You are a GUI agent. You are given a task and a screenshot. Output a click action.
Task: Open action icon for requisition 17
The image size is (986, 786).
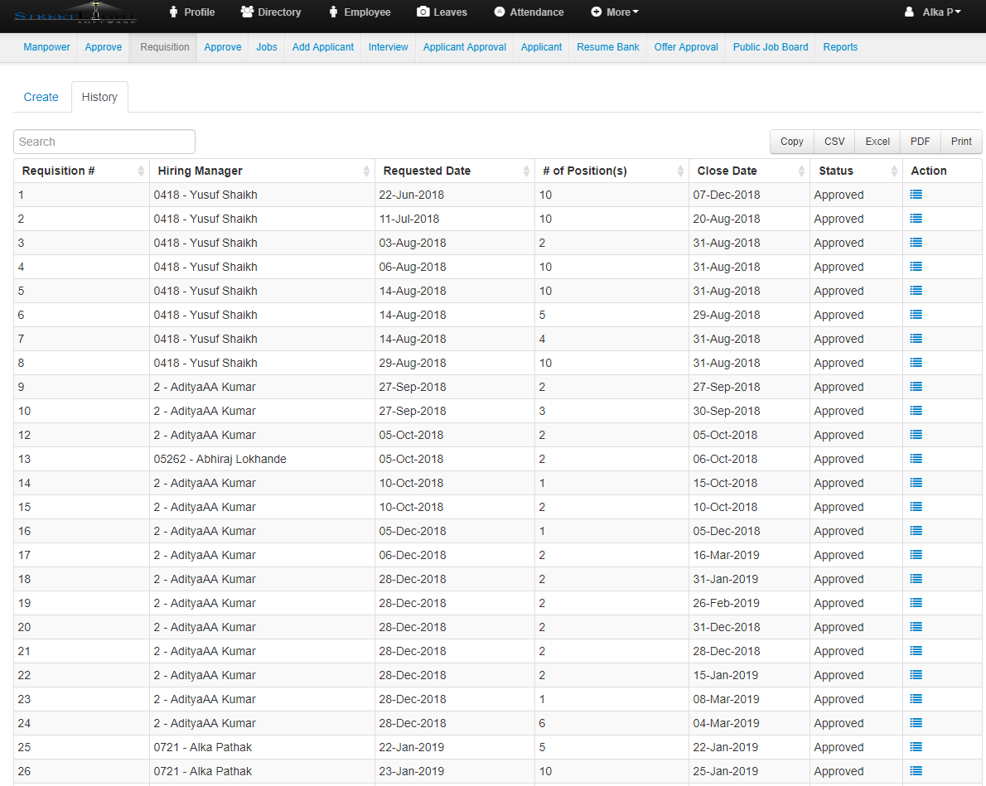[916, 555]
